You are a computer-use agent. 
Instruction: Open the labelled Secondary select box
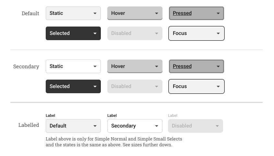click(135, 126)
